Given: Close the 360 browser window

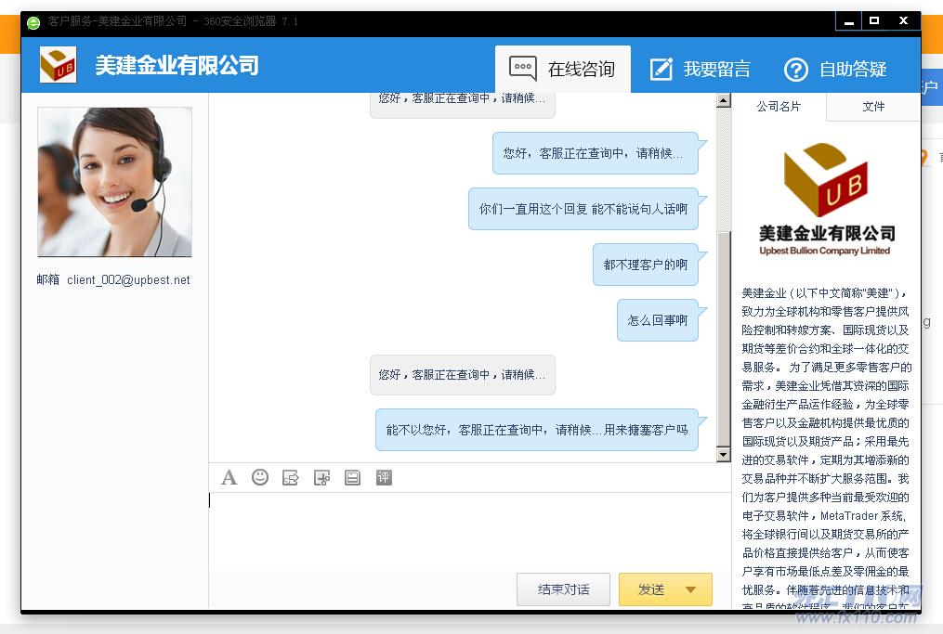Looking at the screenshot, I should click(x=903, y=21).
